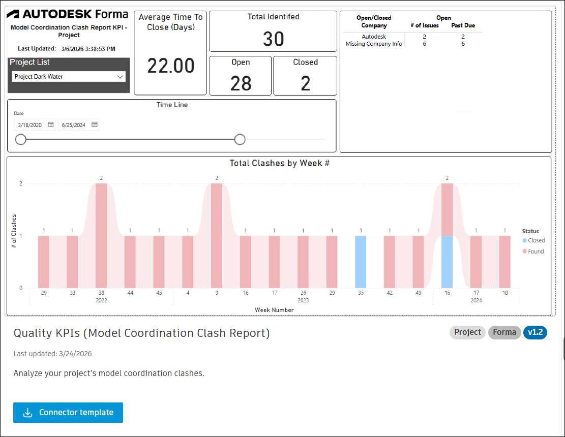565x437 pixels.
Task: Click the bar for week 42
Action: [x=390, y=262]
